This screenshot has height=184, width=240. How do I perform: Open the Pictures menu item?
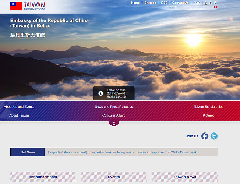(208, 116)
